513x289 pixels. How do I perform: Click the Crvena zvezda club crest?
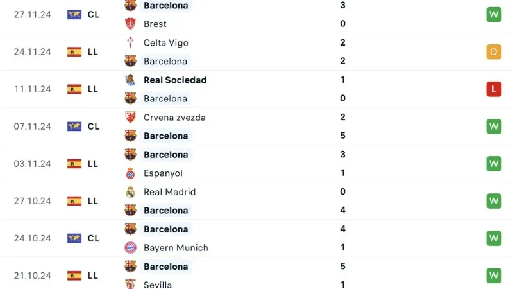pos(130,118)
